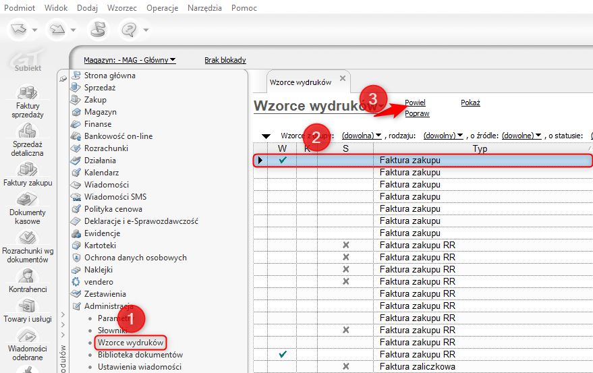Open the Podmiot menu
Image resolution: width=593 pixels, height=373 pixels.
(x=20, y=8)
